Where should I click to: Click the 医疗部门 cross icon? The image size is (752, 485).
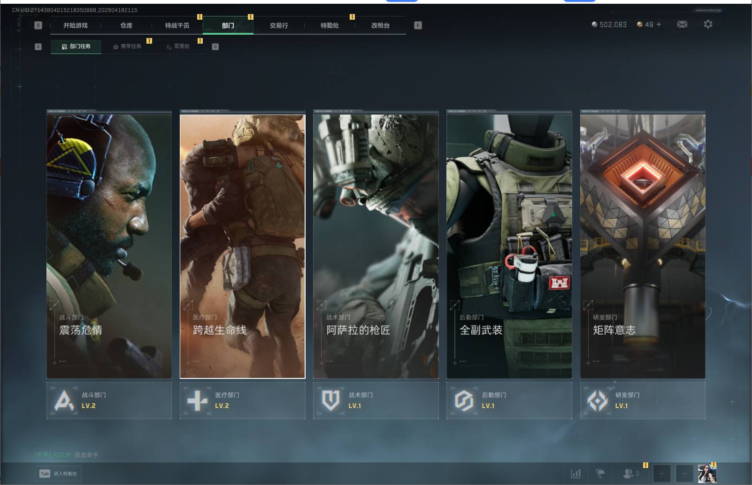(197, 401)
